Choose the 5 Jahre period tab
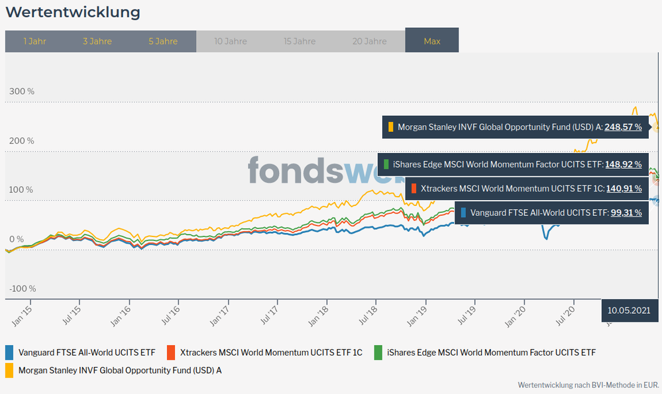This screenshot has height=394, width=662. click(x=163, y=41)
